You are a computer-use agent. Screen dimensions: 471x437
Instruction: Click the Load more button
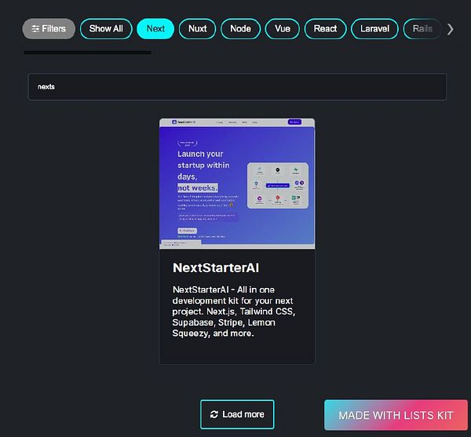[x=237, y=414]
